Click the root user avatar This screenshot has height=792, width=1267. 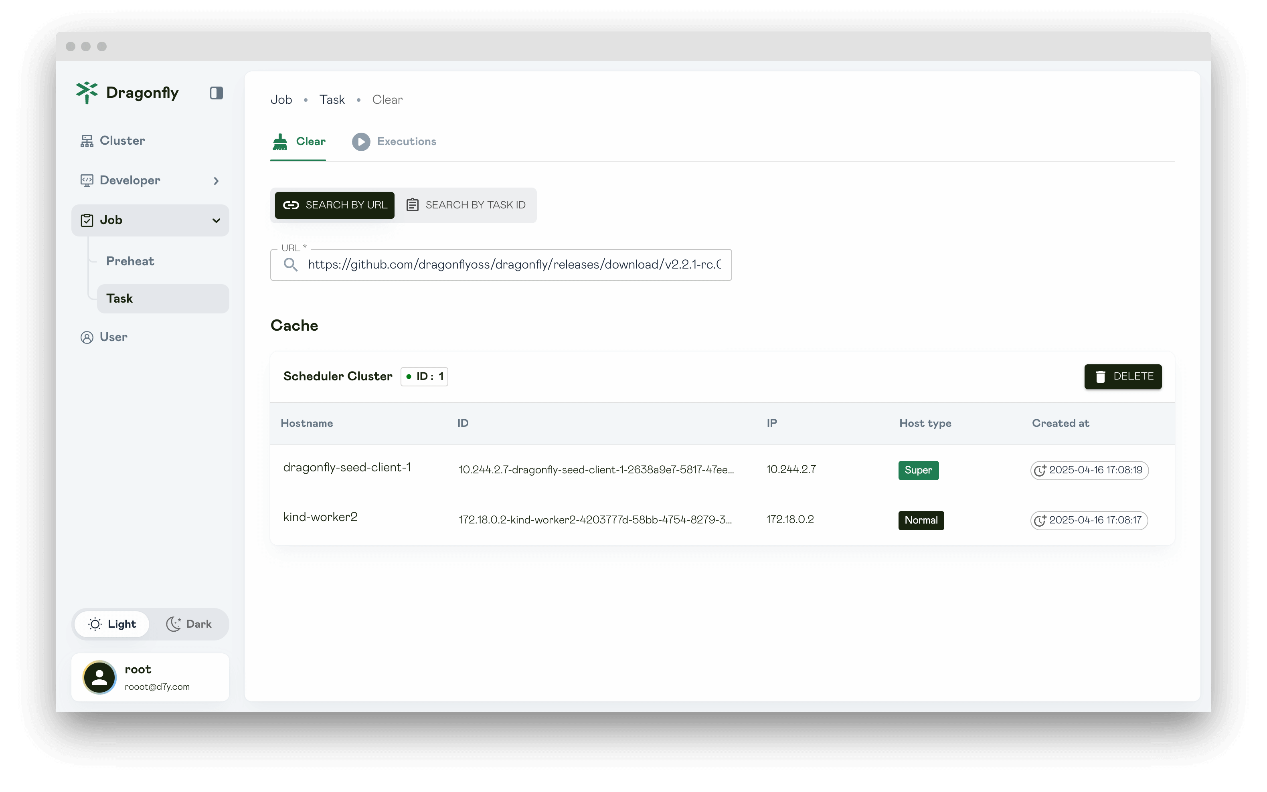[x=99, y=677]
